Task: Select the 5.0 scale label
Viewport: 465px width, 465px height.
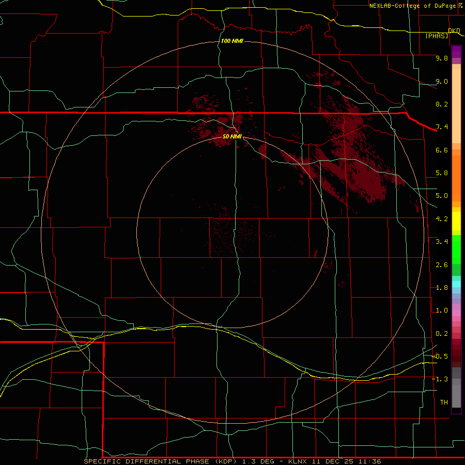Action: point(442,196)
